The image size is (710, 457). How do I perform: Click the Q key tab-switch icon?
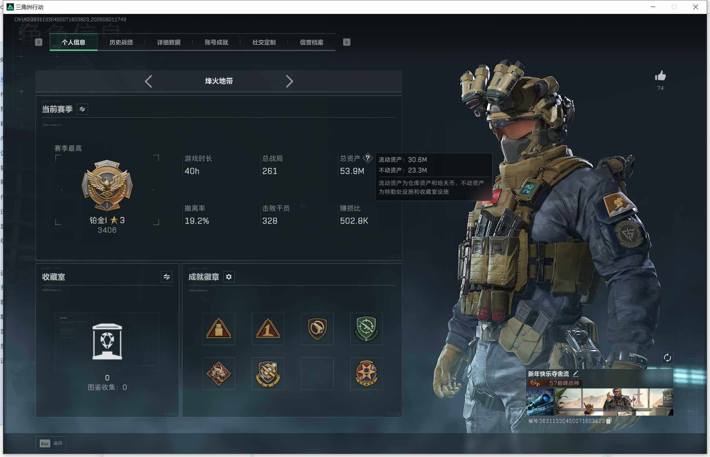(x=38, y=42)
